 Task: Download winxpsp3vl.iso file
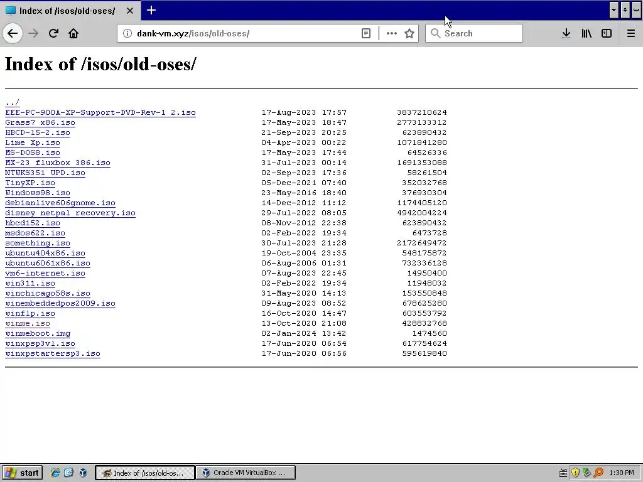(40, 343)
